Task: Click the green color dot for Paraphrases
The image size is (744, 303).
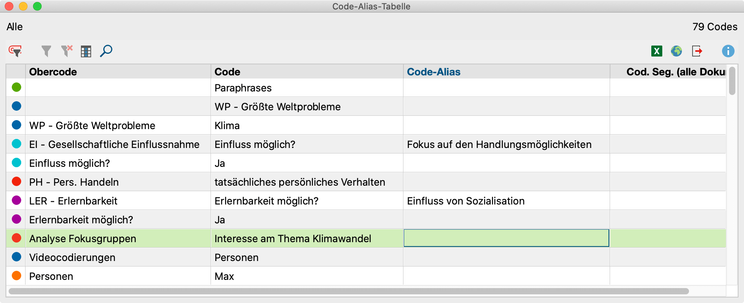Action: (16, 87)
